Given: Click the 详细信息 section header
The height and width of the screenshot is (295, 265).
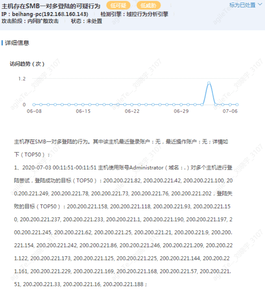Looking at the screenshot, I should click(x=17, y=42).
